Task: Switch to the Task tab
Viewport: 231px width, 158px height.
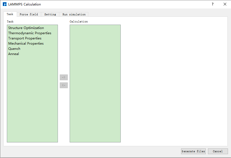Action: coord(10,14)
